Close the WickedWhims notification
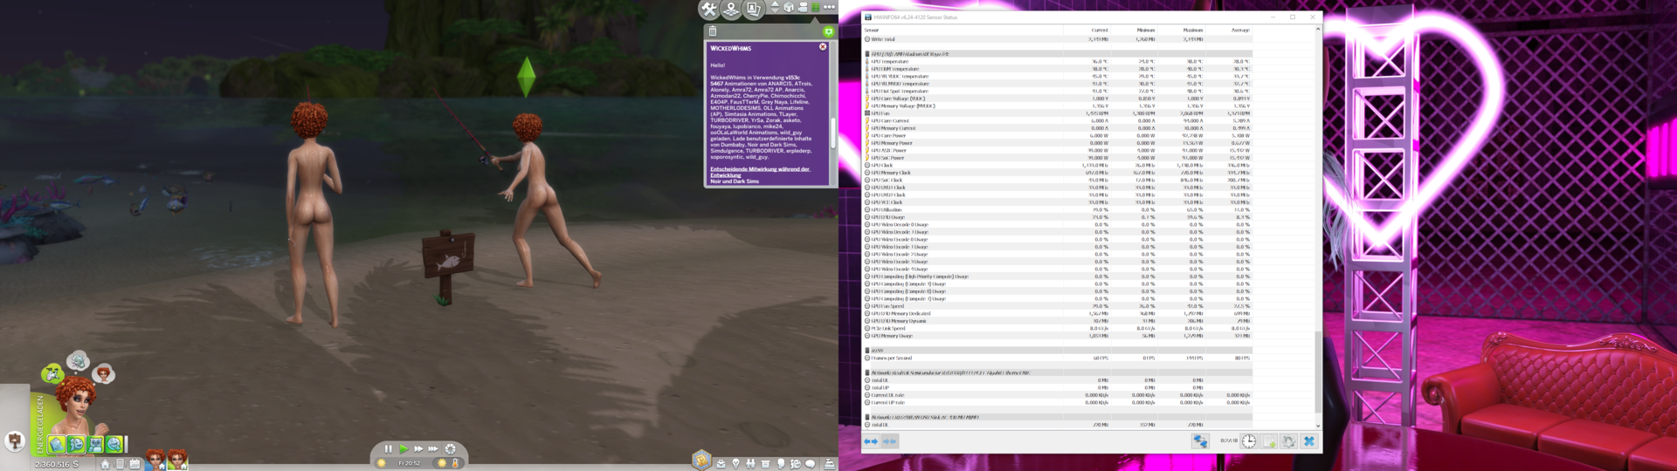1677x471 pixels. pyautogui.click(x=823, y=47)
